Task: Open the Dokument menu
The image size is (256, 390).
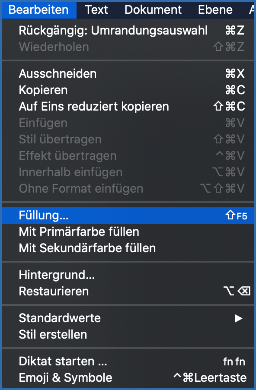Action: pyautogui.click(x=153, y=10)
